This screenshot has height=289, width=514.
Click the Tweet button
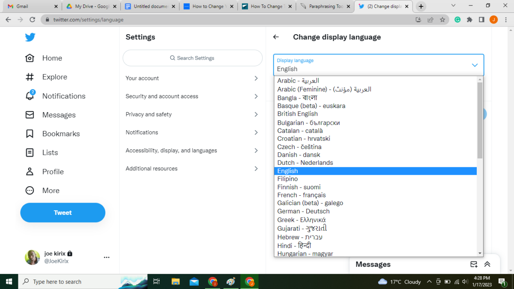pos(63,213)
